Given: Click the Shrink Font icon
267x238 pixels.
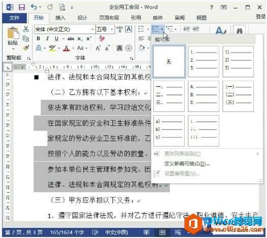Looking at the screenshot, I should (x=107, y=48).
